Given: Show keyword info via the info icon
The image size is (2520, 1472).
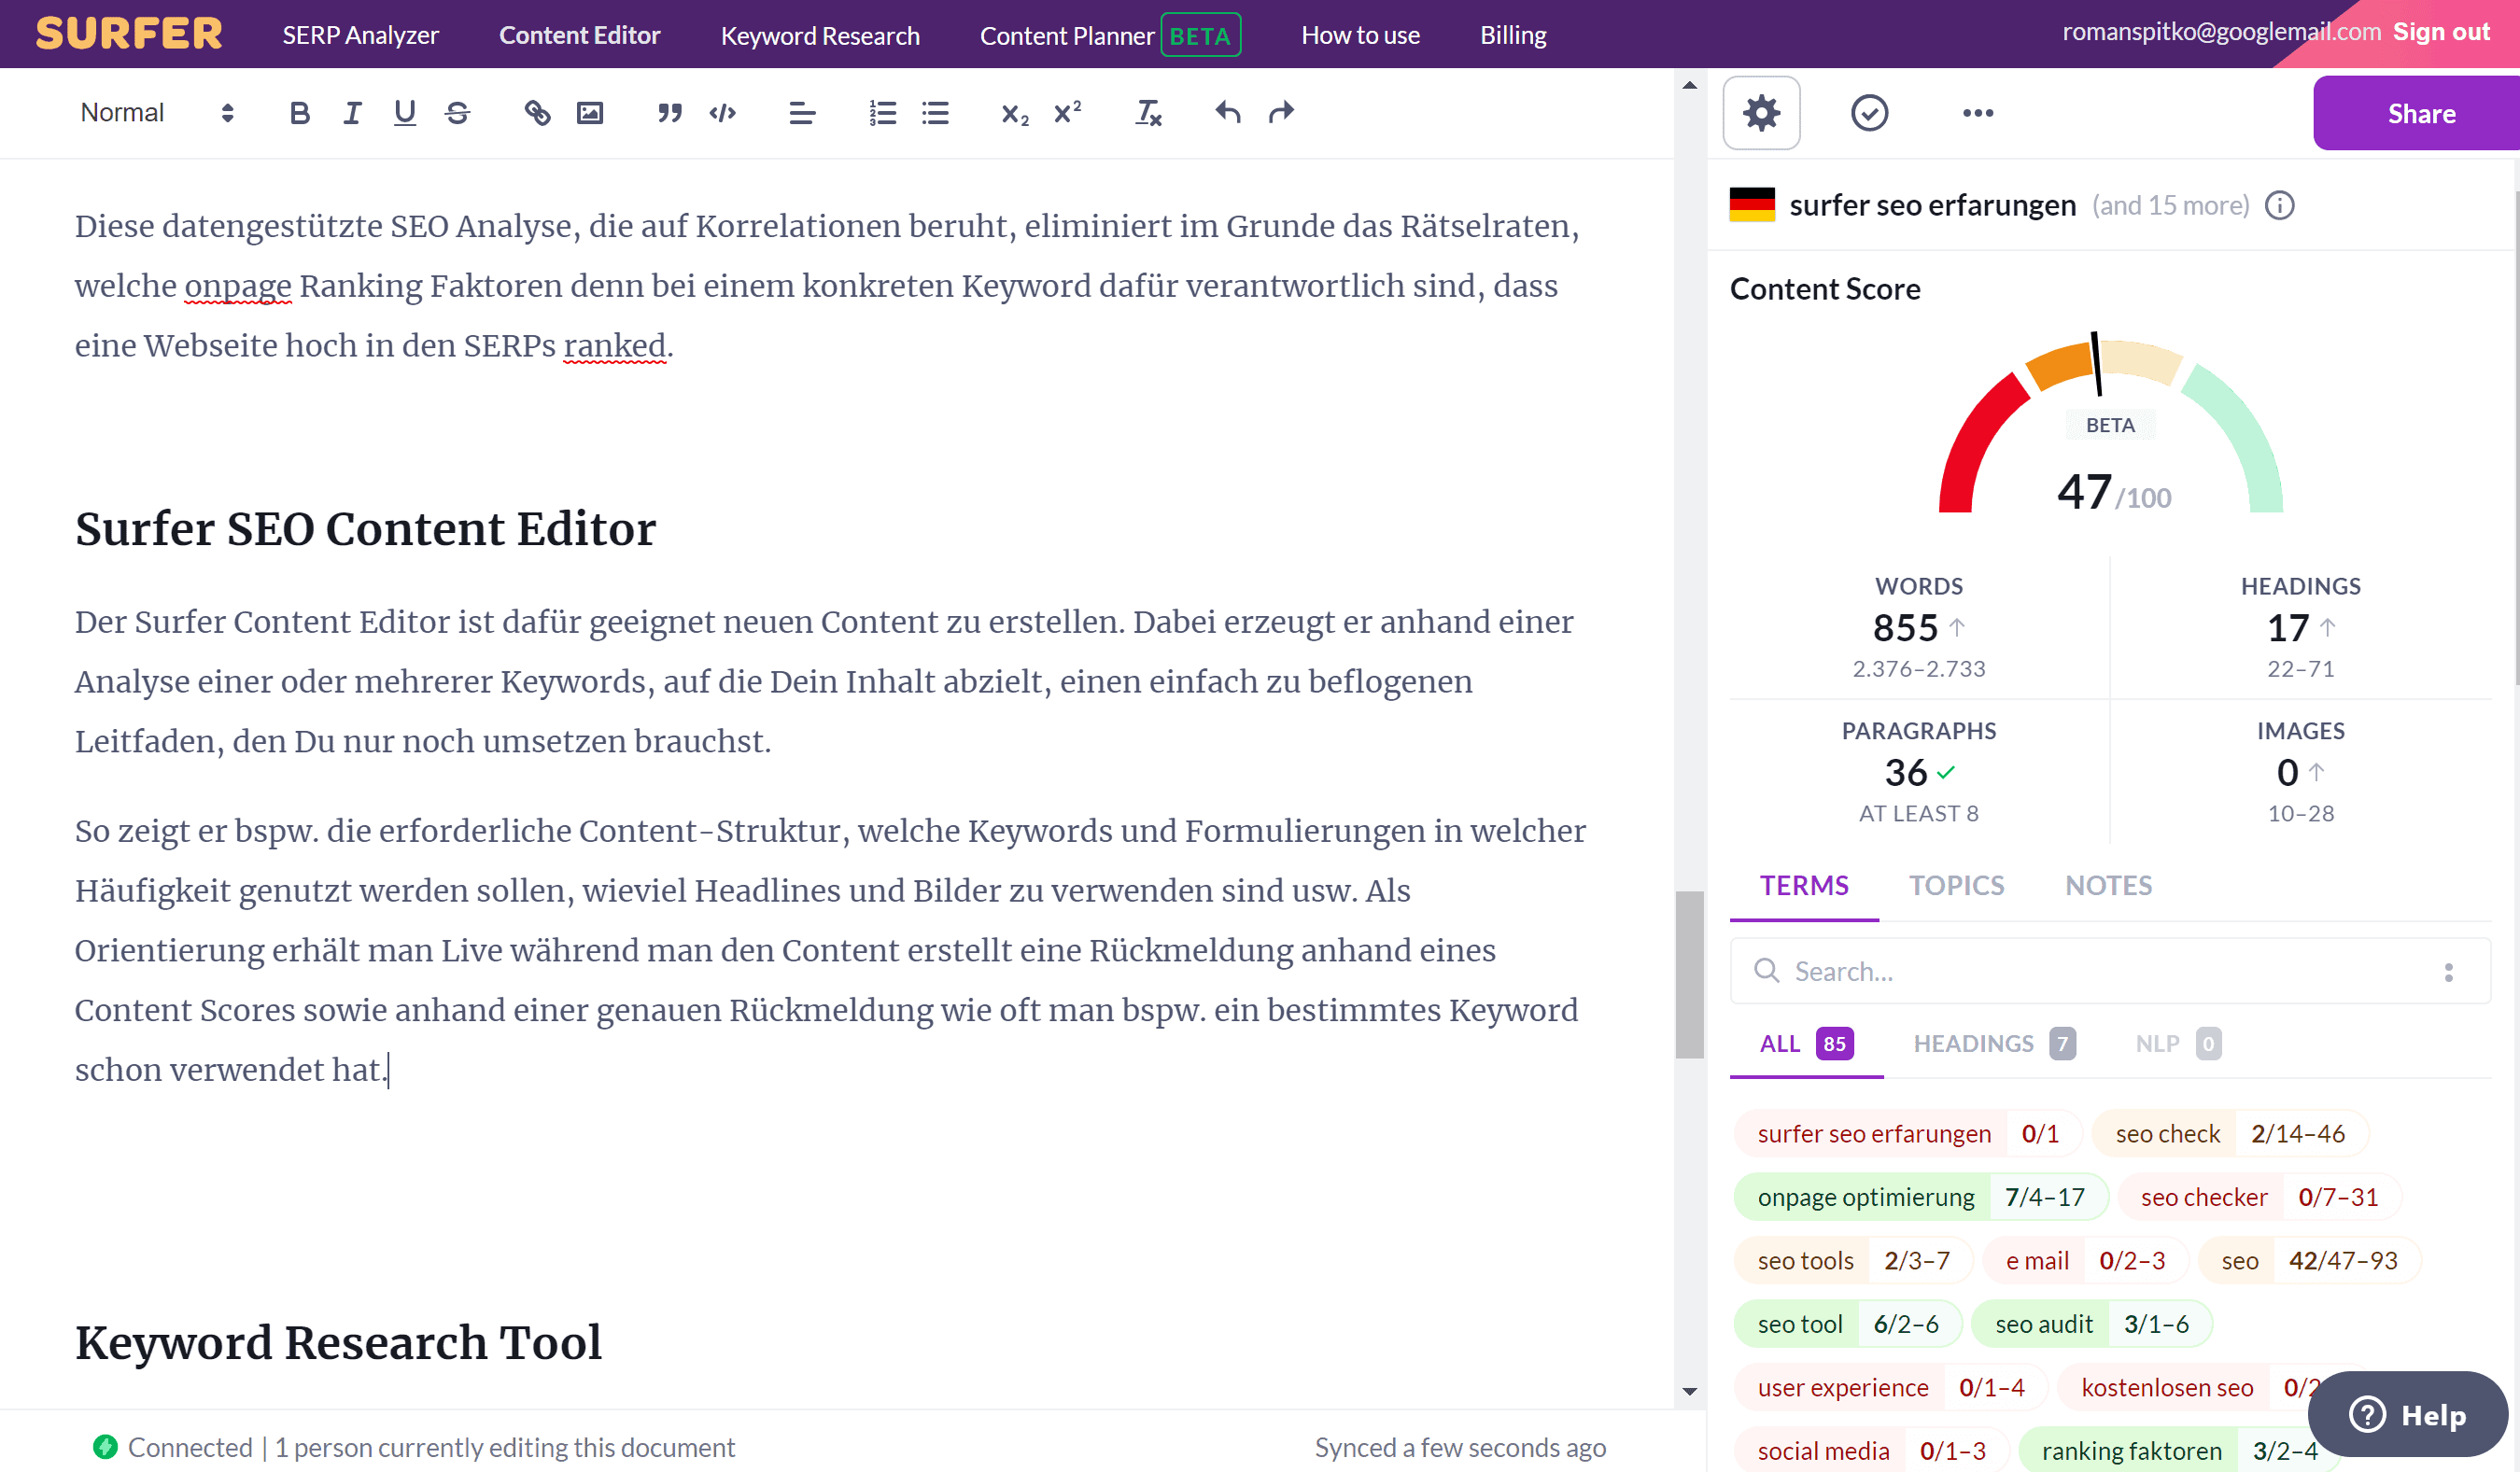Looking at the screenshot, I should (x=2279, y=205).
